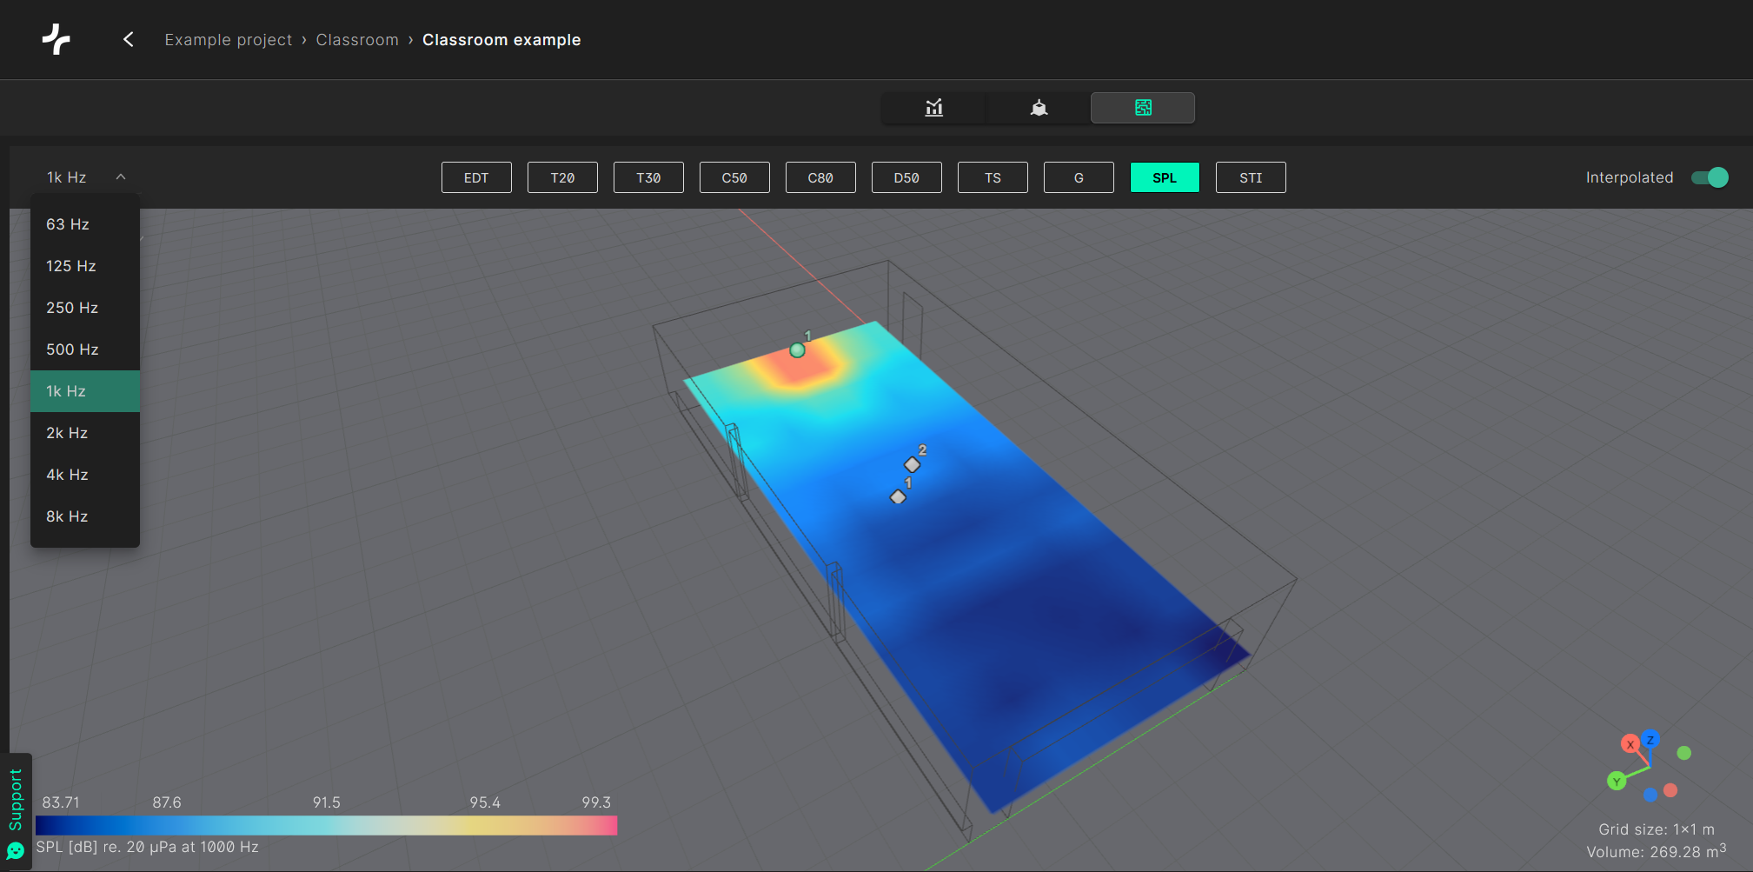Choose 500 Hz from frequency list

pyautogui.click(x=85, y=349)
